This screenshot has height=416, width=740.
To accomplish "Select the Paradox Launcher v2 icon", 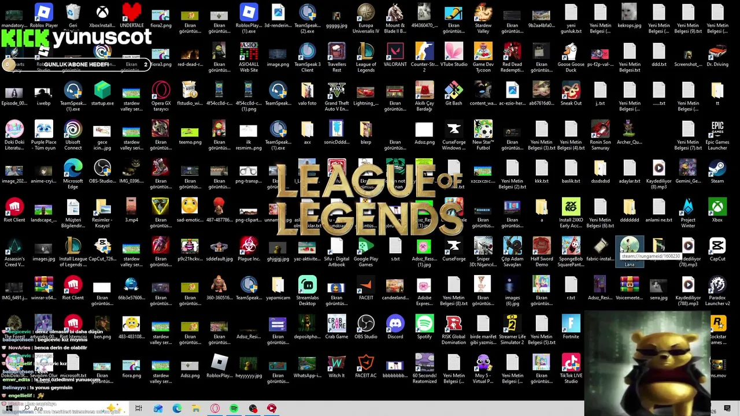I will (x=717, y=291).
